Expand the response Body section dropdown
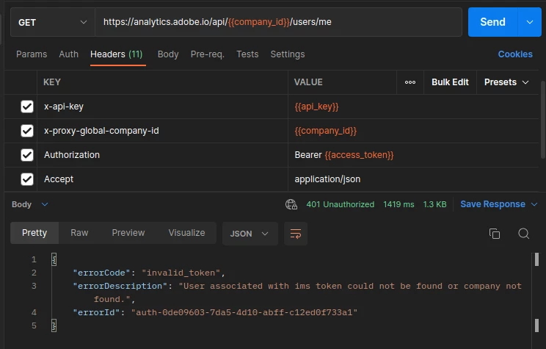Viewport: 546px width, 349px height. point(45,204)
